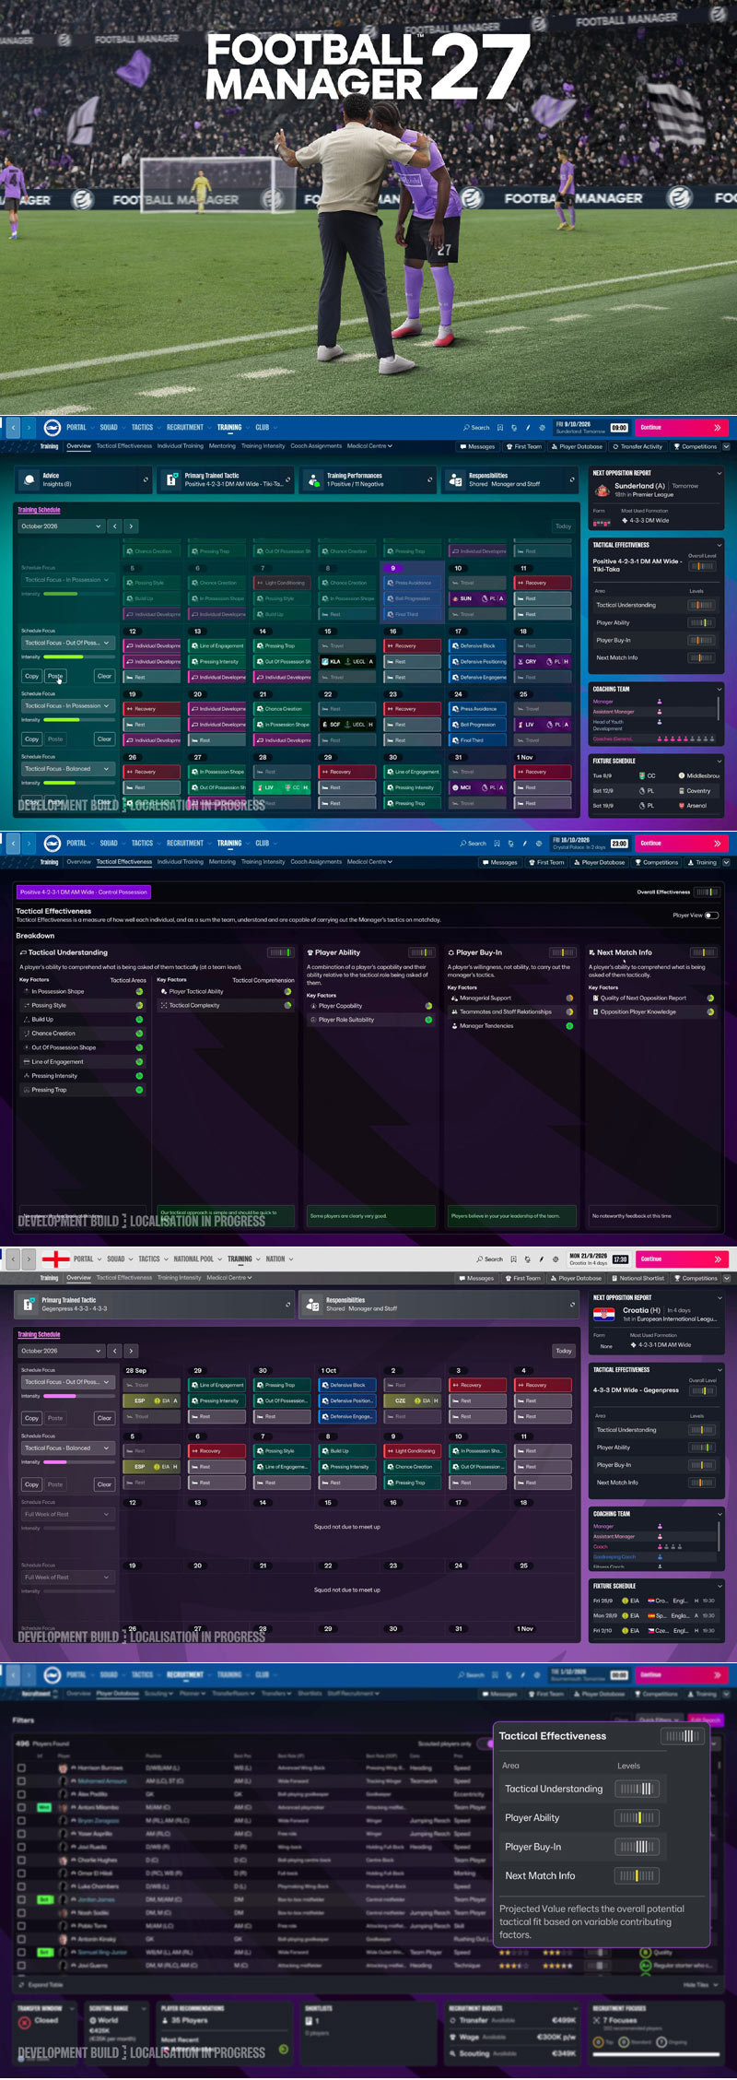
Task: Click Sunderland crest in Next Opposition Report
Action: pos(602,490)
